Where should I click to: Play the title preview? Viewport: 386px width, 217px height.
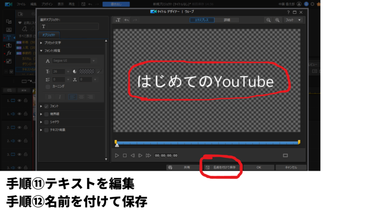point(117,156)
